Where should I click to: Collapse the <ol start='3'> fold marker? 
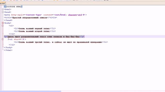coord(3,39)
